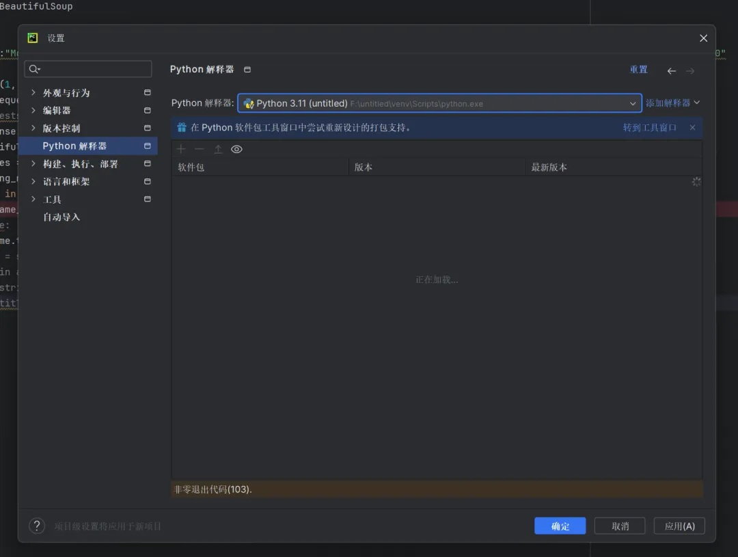The height and width of the screenshot is (557, 738).
Task: Open the search history magnifier icon
Action: tap(34, 69)
